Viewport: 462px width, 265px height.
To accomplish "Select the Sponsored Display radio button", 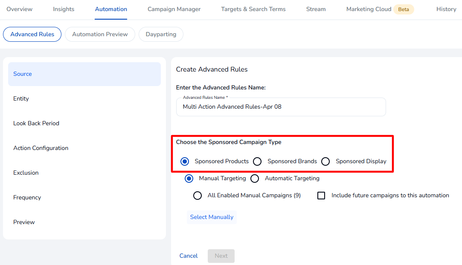I will [x=325, y=161].
